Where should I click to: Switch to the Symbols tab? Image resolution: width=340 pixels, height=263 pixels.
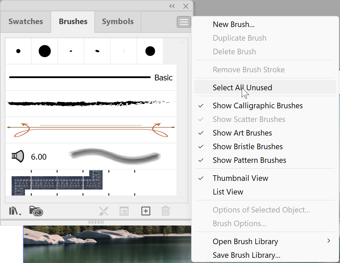118,22
